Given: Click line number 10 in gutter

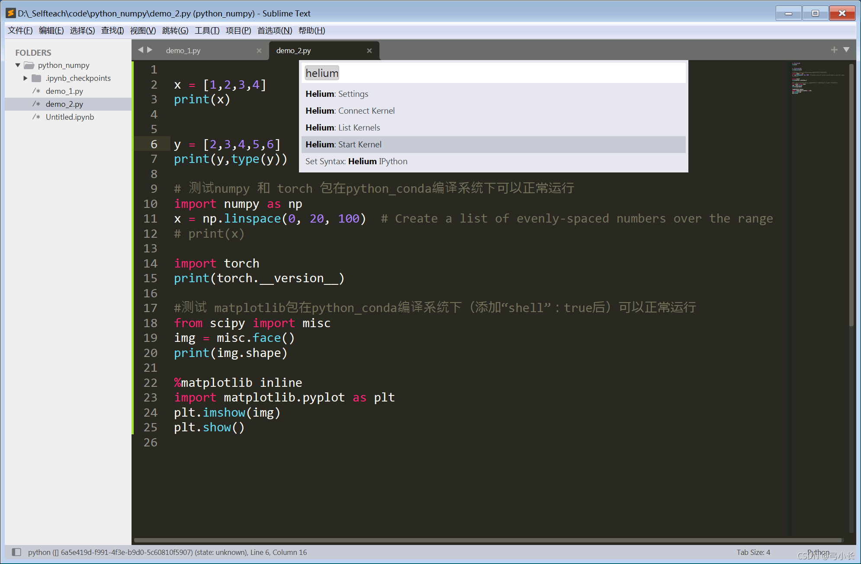Looking at the screenshot, I should click(x=150, y=204).
